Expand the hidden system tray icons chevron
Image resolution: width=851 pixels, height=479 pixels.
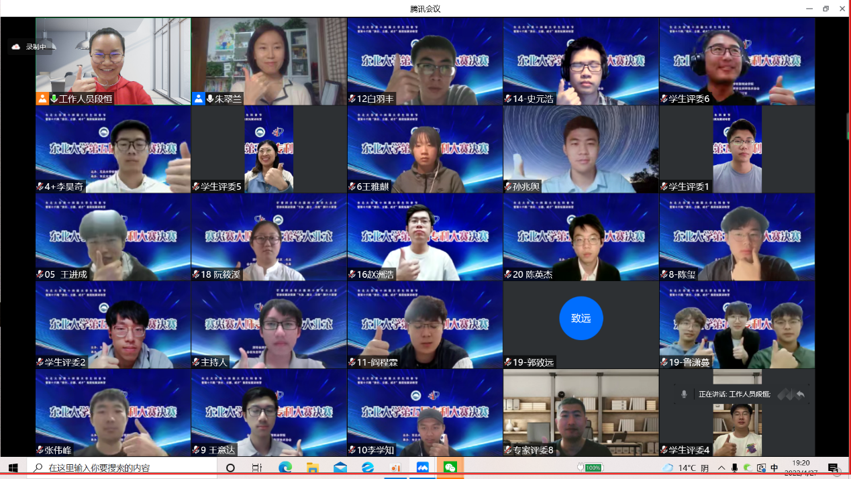tap(721, 468)
